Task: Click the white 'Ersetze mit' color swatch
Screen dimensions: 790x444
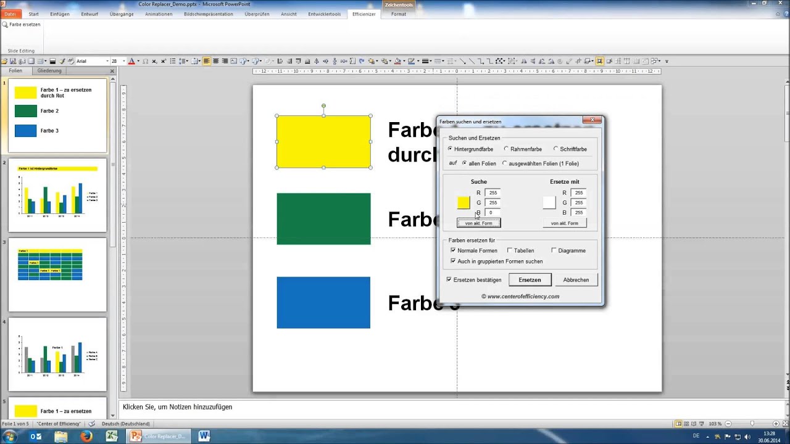Action: (x=549, y=202)
